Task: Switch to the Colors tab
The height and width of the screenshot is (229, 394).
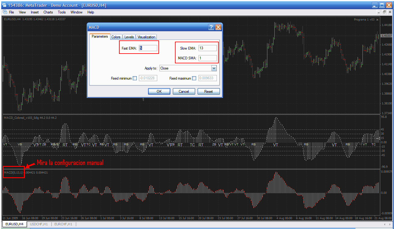Action: point(116,37)
